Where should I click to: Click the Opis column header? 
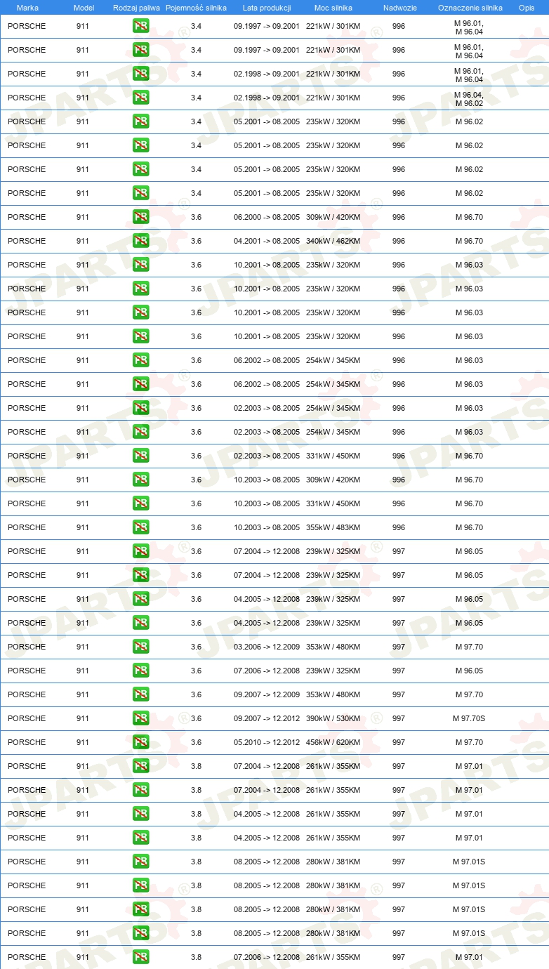[527, 8]
